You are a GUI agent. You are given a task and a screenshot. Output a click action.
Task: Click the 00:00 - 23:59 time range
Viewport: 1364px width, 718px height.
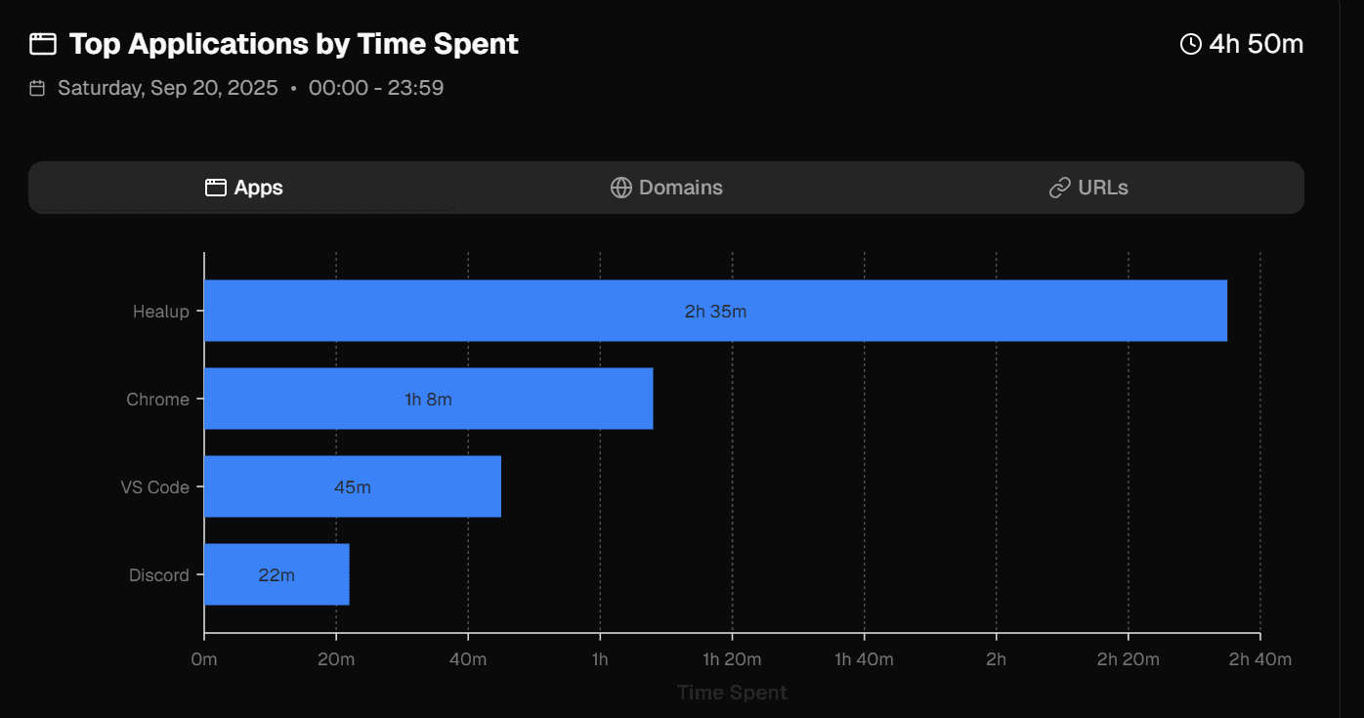pos(376,88)
